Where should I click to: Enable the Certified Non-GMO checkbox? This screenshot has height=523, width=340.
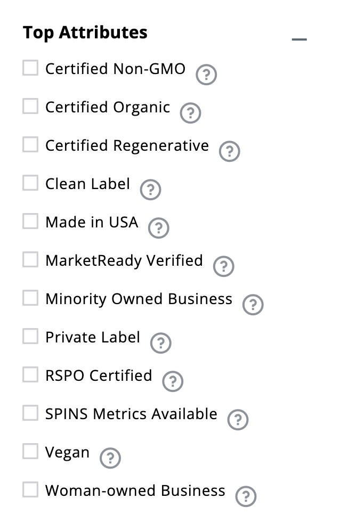point(30,68)
